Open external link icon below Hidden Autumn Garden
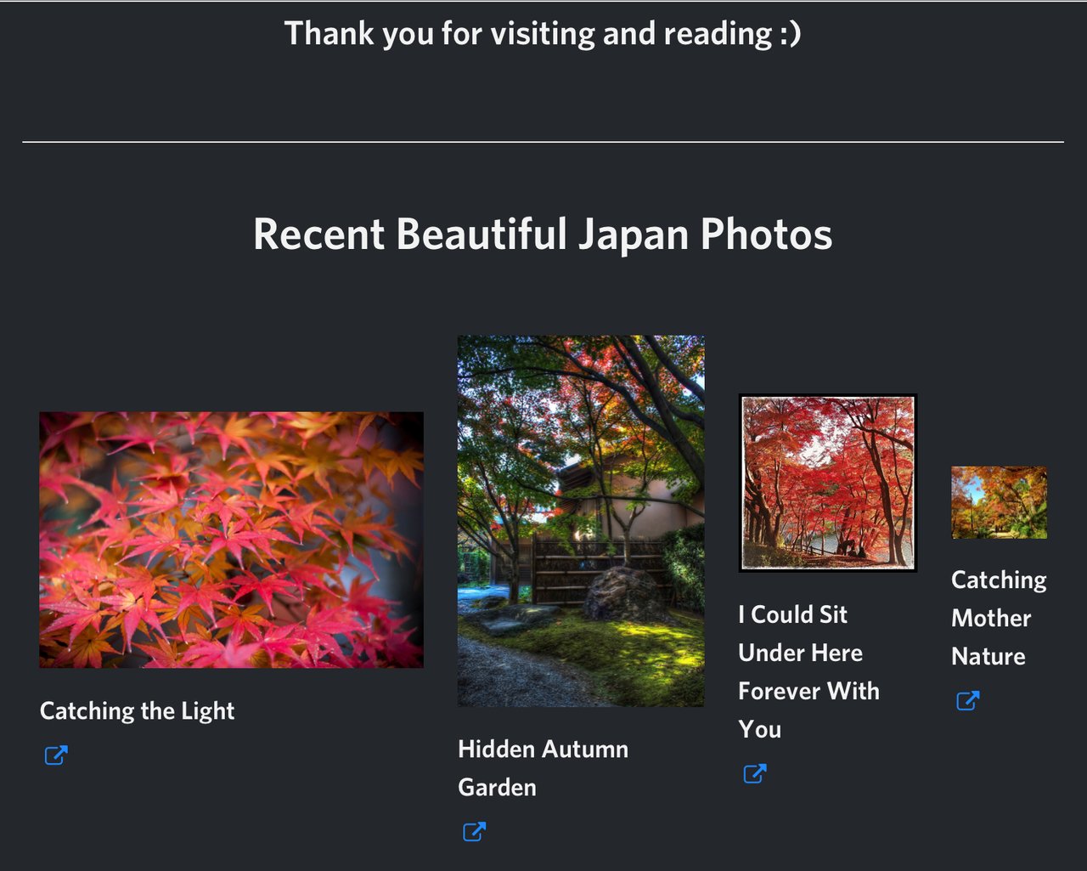Screen dimensions: 1087x871 click(x=474, y=831)
